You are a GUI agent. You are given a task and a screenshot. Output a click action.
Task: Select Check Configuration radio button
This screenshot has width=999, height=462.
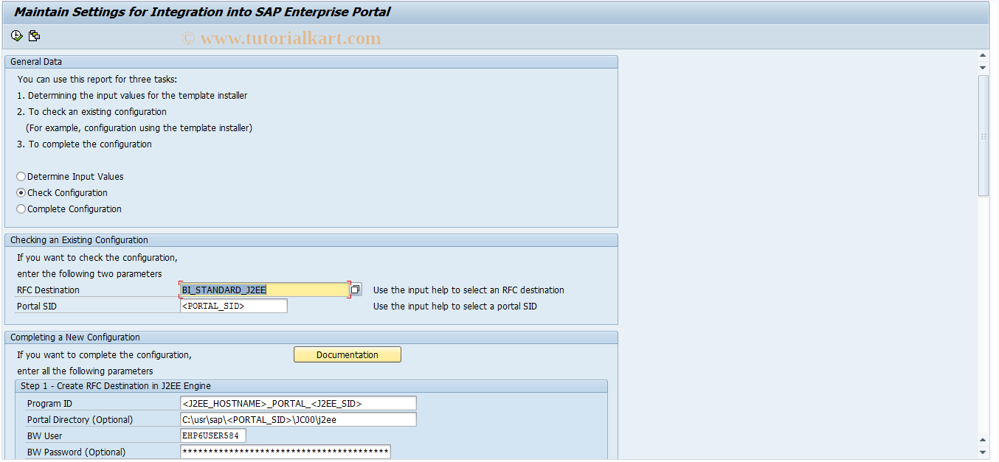(21, 193)
